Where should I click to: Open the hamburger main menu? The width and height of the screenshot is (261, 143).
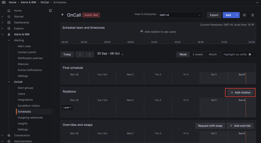tap(4, 2)
